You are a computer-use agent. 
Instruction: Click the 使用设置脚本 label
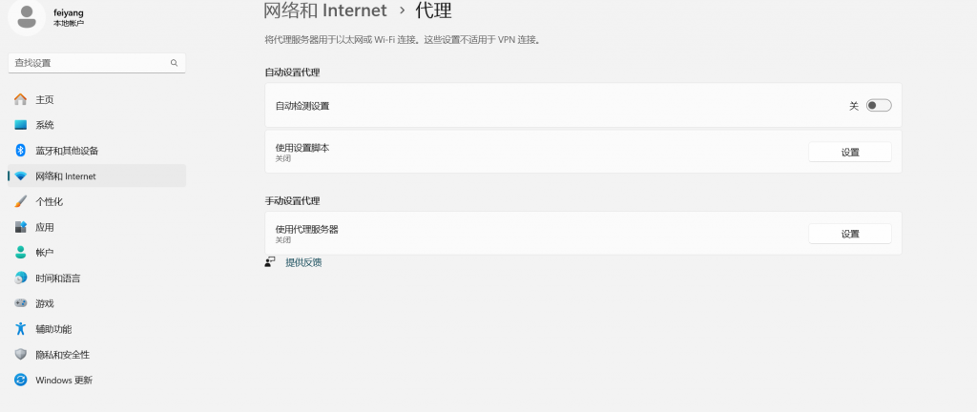pyautogui.click(x=302, y=148)
